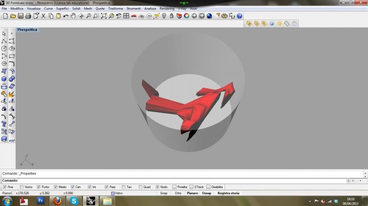Open the Modifica menu
Image resolution: width=368 pixels, height=206 pixels.
pos(17,9)
